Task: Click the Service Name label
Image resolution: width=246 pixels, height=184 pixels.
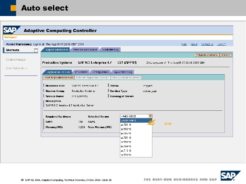Action: 55,96
